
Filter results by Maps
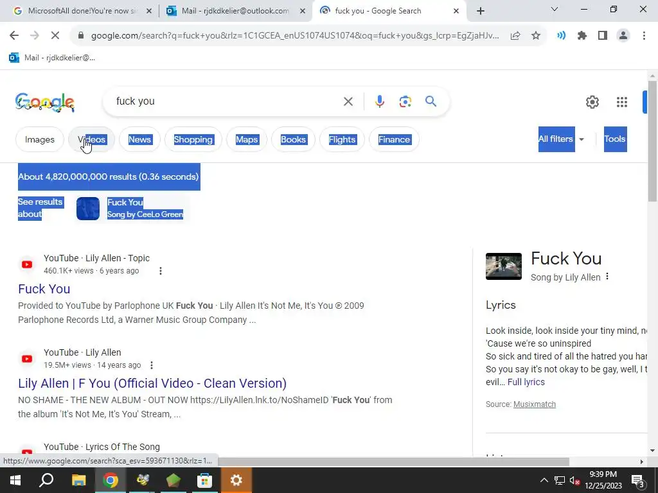[247, 139]
